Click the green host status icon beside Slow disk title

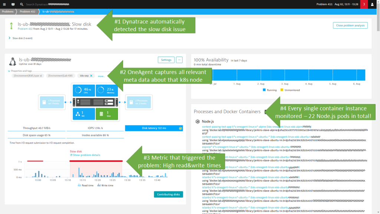(11, 26)
